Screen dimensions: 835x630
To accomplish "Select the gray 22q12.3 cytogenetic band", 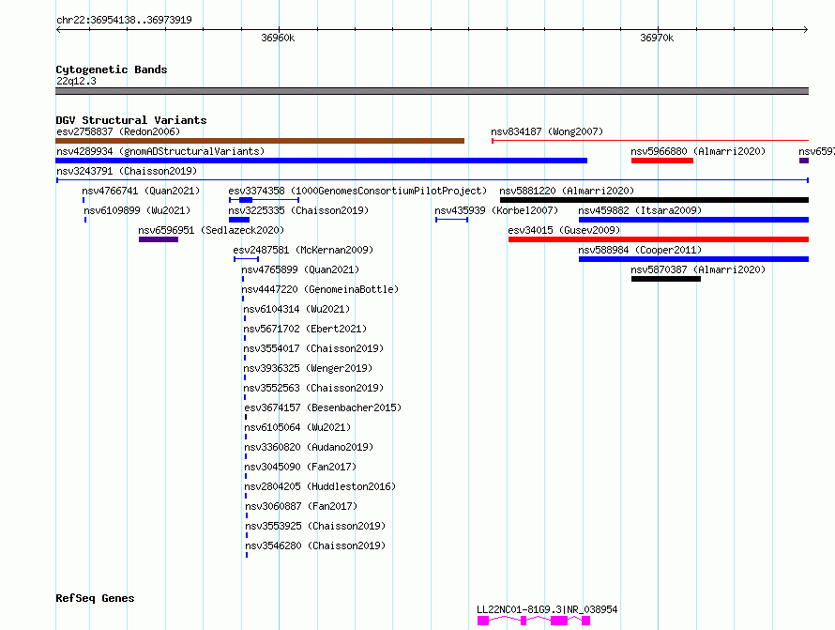I will click(432, 91).
